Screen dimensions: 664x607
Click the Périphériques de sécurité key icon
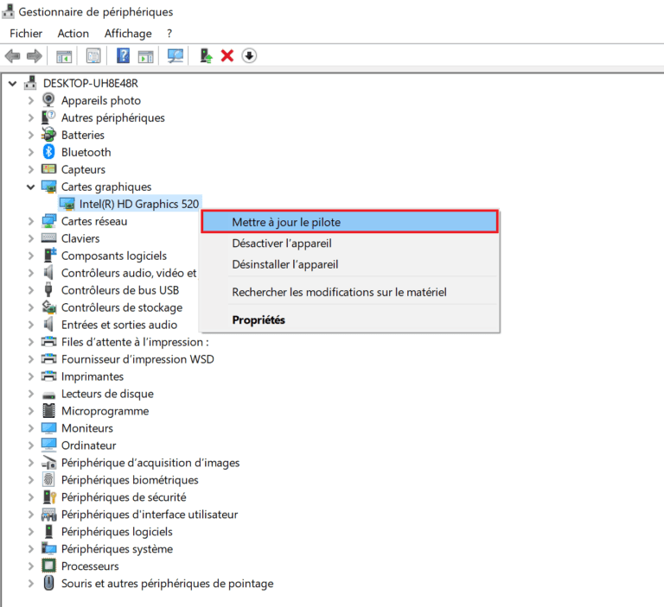49,496
